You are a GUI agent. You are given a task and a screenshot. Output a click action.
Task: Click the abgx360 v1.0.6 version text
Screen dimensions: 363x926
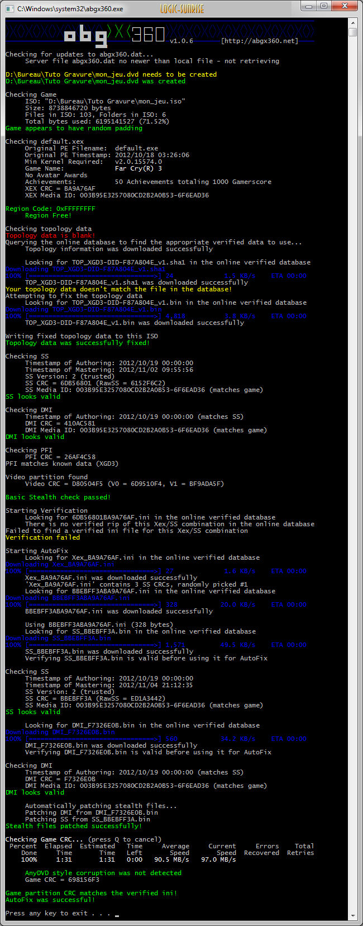[x=181, y=41]
